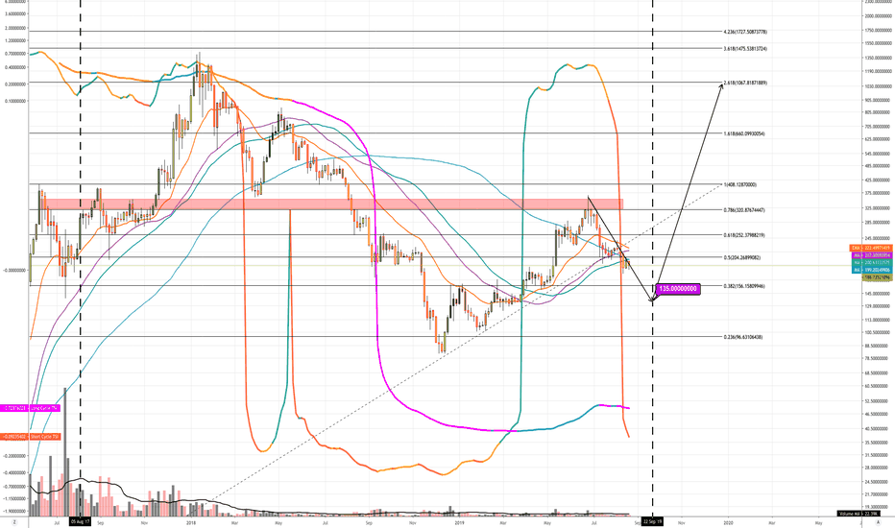Click the 05 Aug 17 date marker
The image size is (895, 528).
pos(80,521)
